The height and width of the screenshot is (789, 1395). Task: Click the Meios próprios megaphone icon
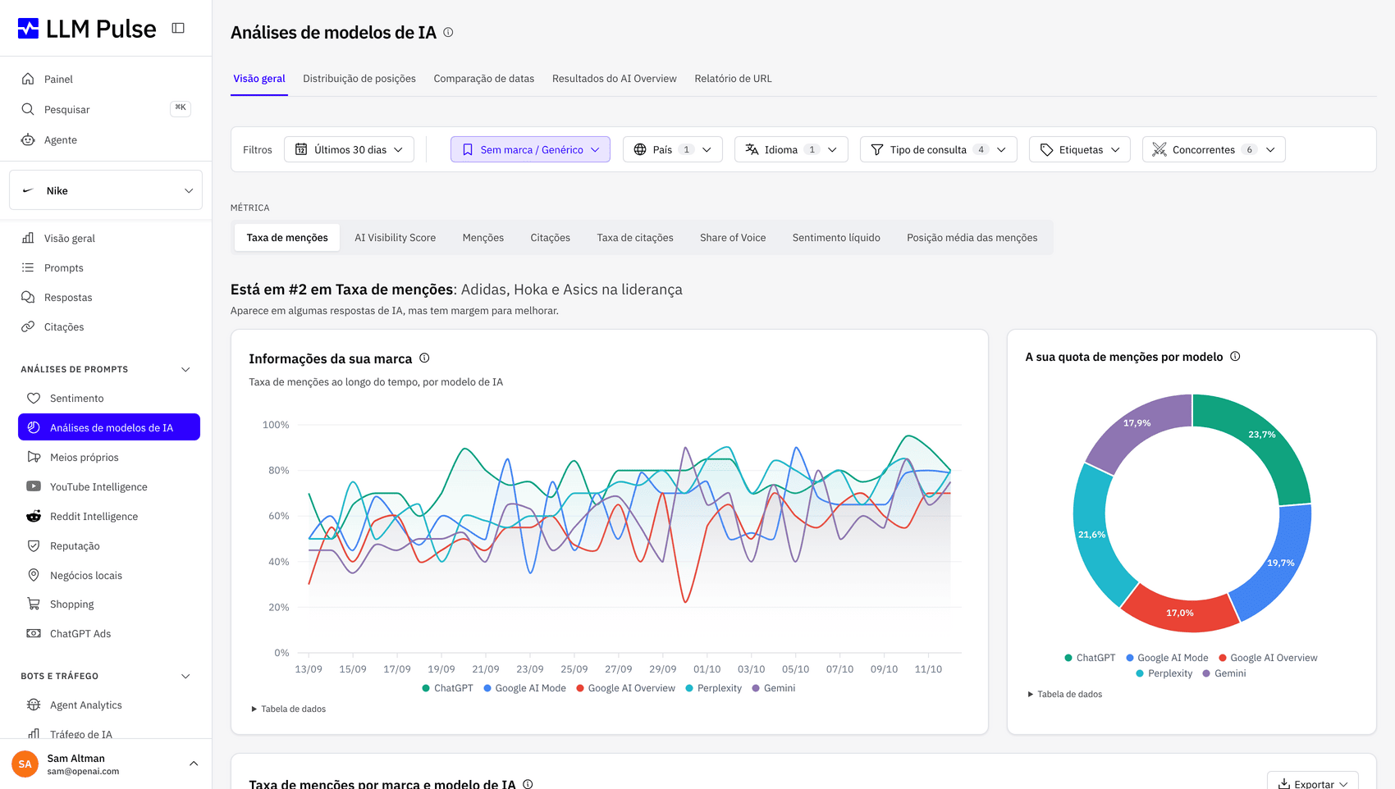point(34,457)
